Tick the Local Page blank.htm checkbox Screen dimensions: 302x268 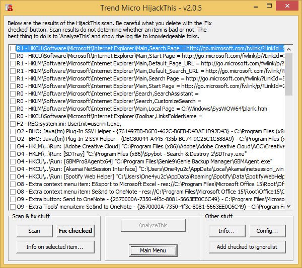(x=13, y=109)
